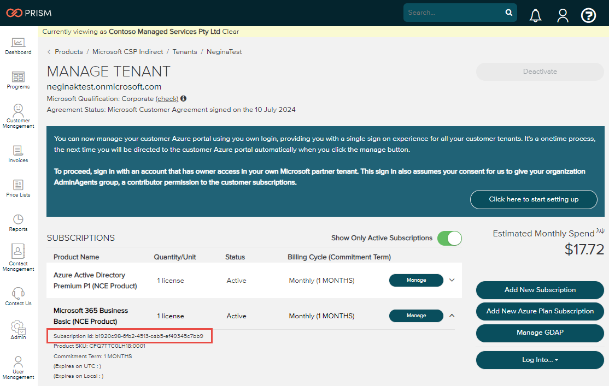Click here to start setting up
Viewport: 609px width, 386px height.
pos(534,199)
